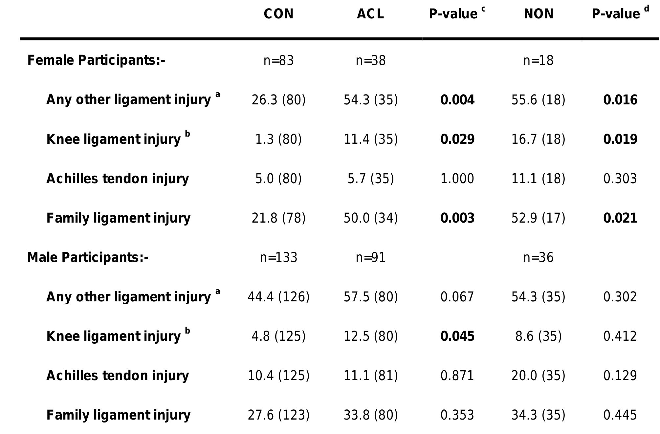Select the Male Participants row heading

coord(88,257)
